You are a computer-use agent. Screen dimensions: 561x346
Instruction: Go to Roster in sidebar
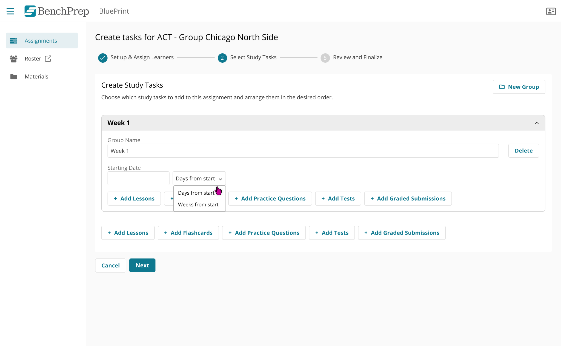pyautogui.click(x=33, y=59)
